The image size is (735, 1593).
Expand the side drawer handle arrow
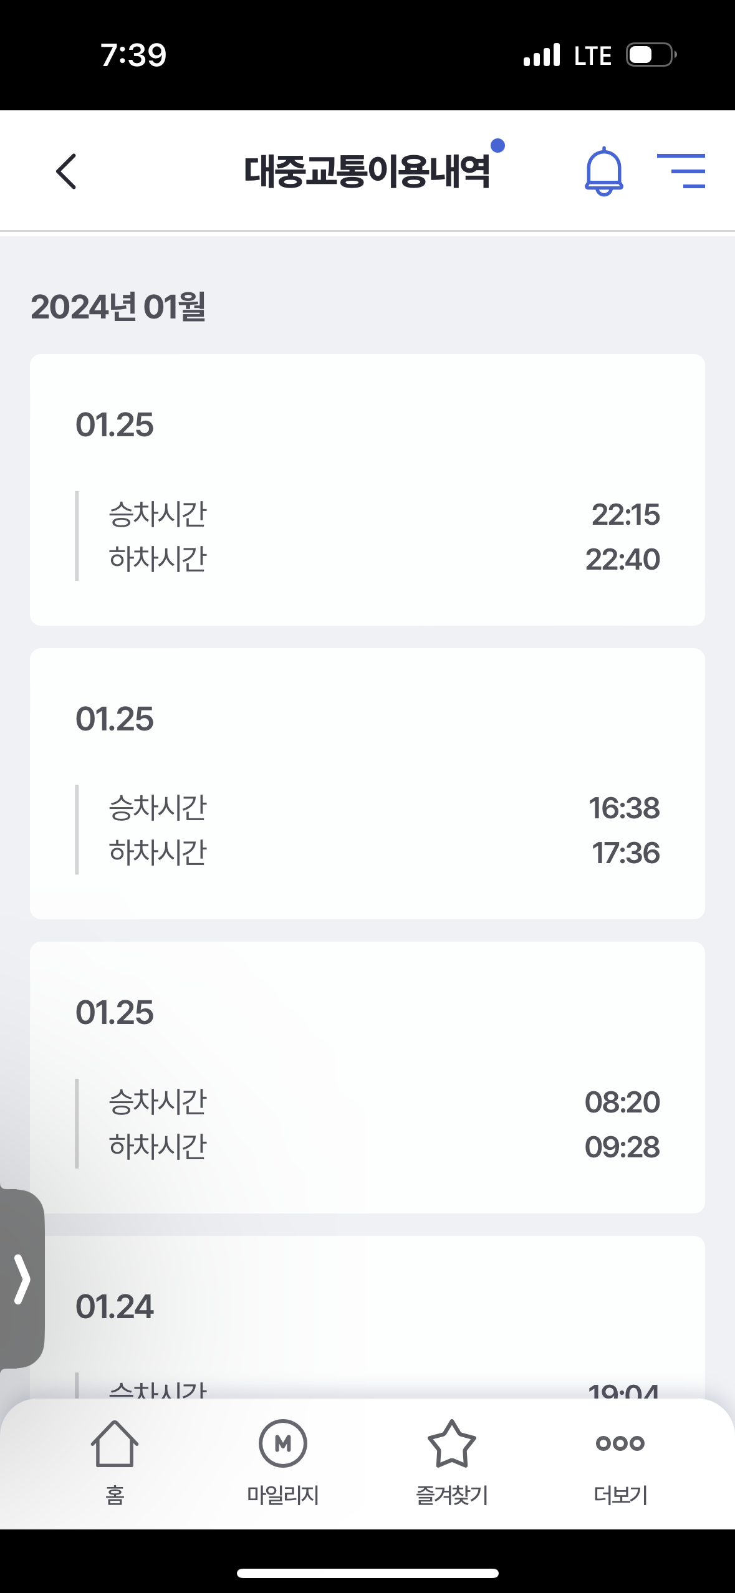click(x=22, y=1280)
